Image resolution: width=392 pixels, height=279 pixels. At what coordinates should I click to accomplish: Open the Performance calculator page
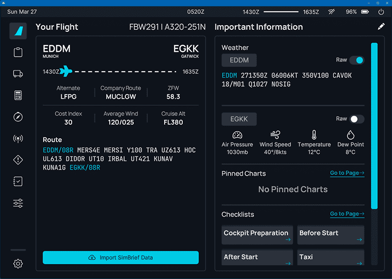click(18, 95)
